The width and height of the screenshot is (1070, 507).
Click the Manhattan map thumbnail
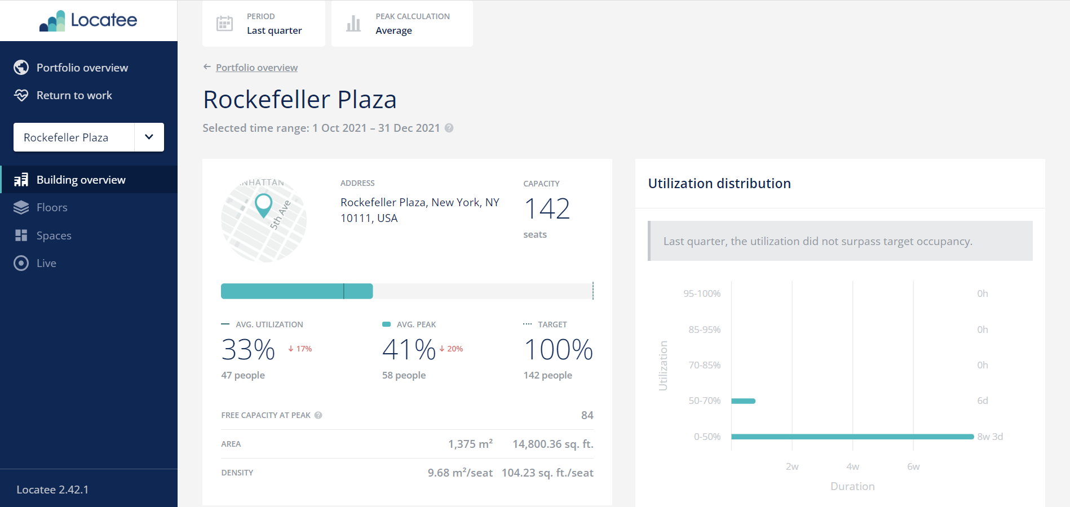(264, 219)
